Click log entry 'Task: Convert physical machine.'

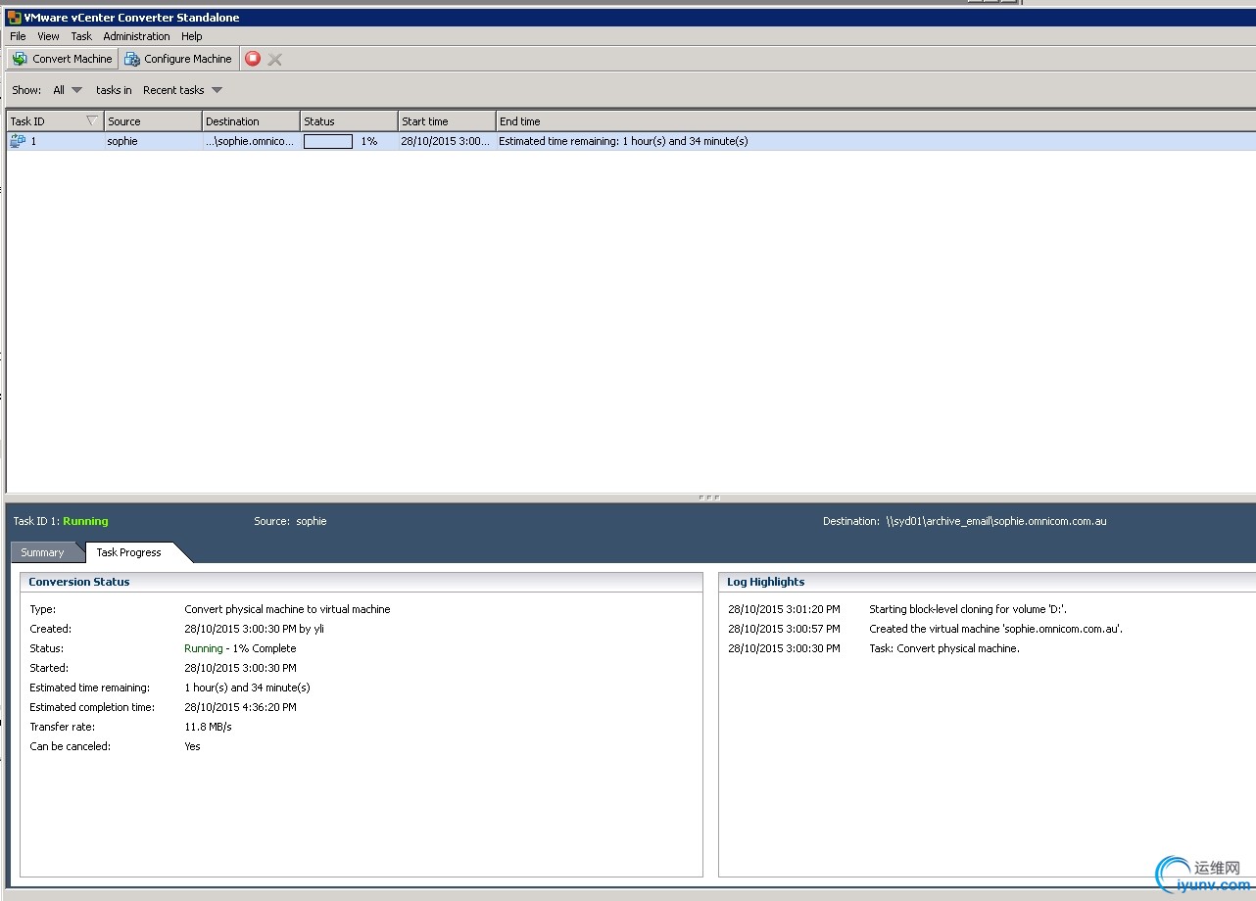pos(944,648)
